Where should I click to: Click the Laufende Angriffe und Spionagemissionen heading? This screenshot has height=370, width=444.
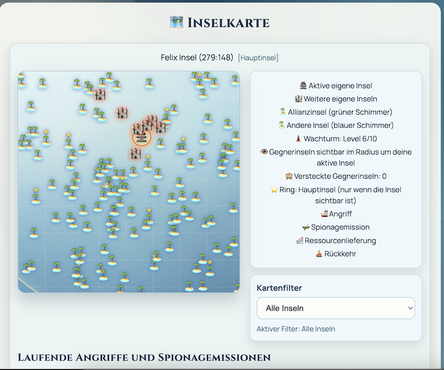[144, 357]
